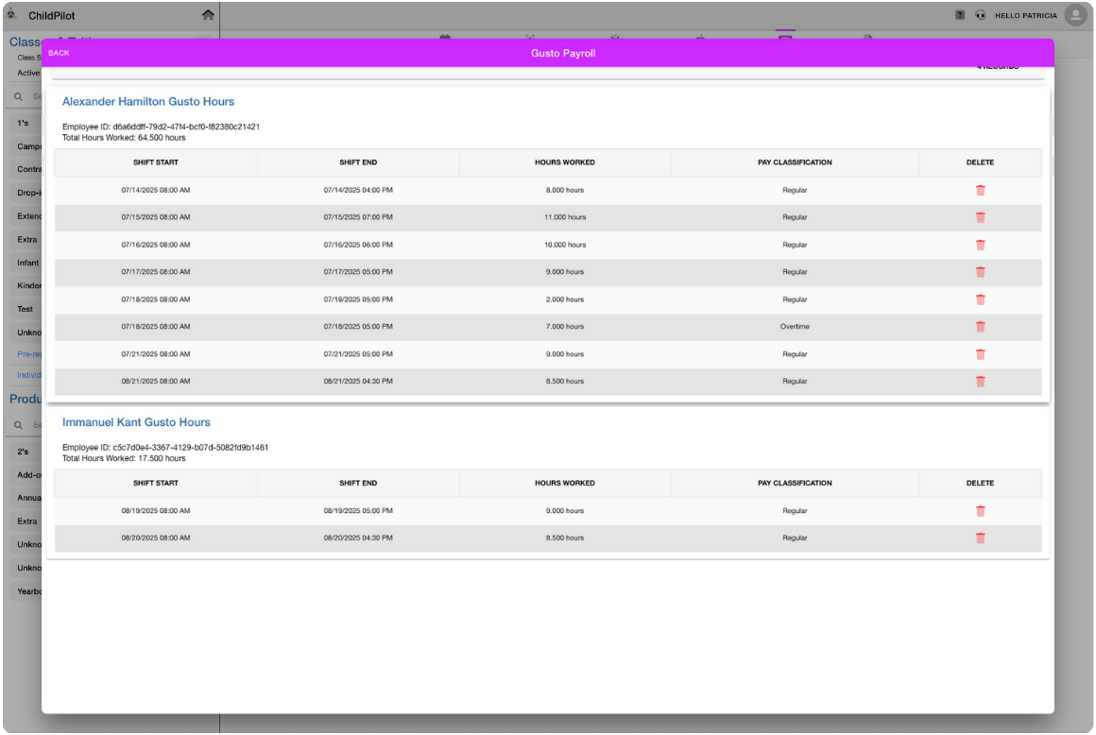Delete the 07/18/2025 2.000 hours Regular shift
This screenshot has height=735, width=1096.
click(980, 299)
